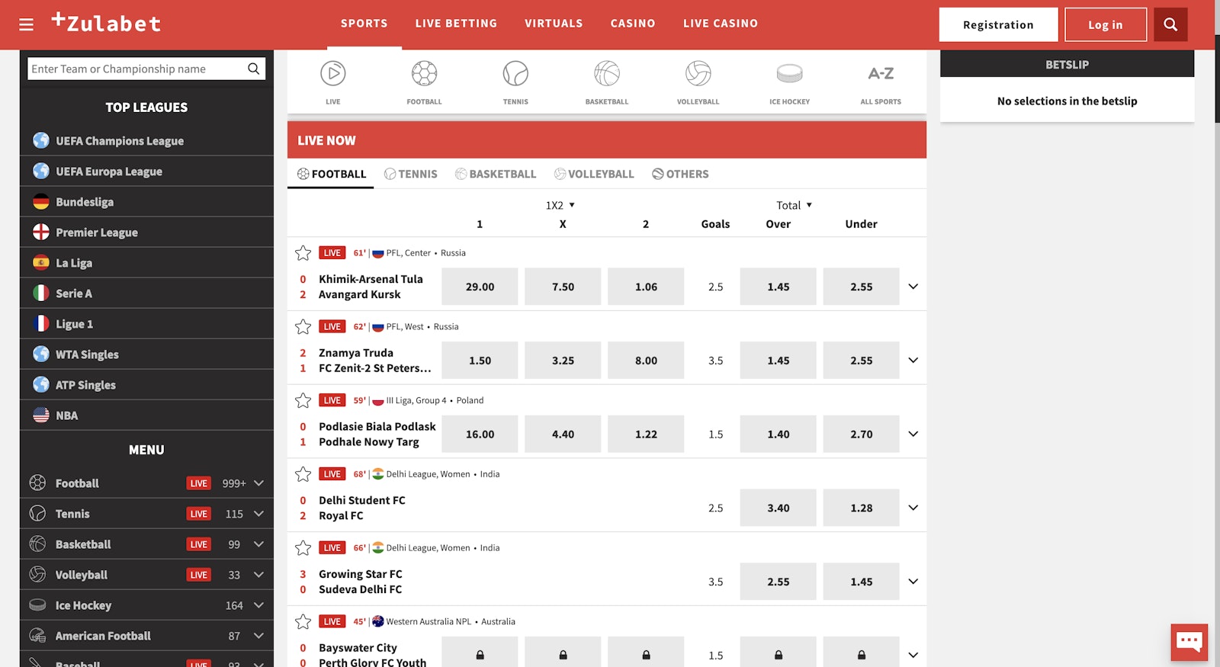Expand the Tennis menu section
Screen dimensions: 1220x667
258,514
